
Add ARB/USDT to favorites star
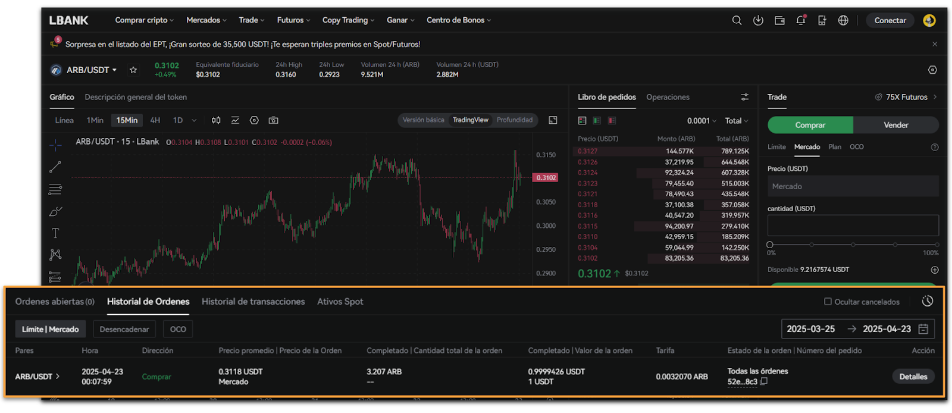(133, 70)
